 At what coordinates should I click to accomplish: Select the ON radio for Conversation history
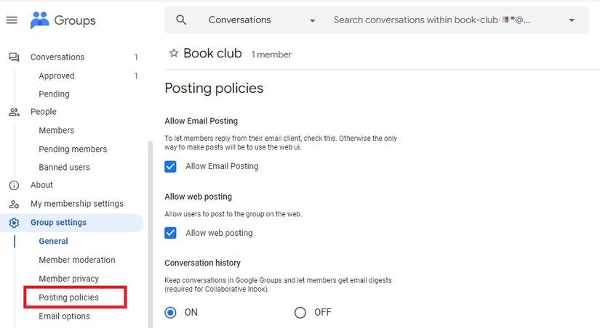pos(171,313)
